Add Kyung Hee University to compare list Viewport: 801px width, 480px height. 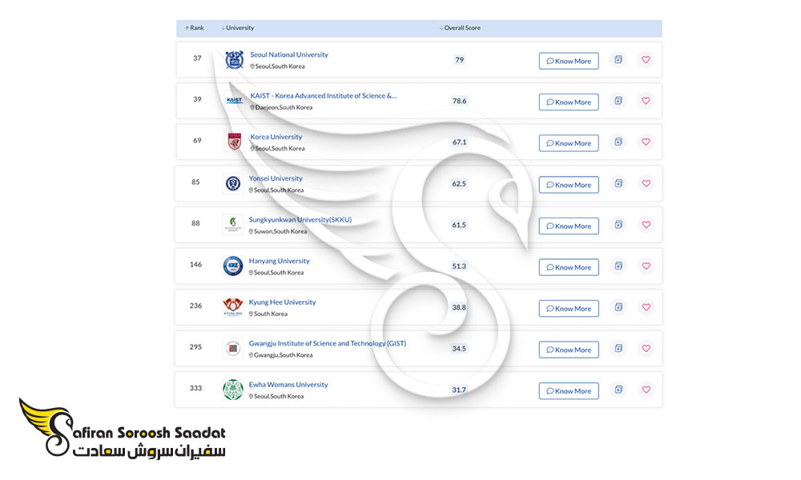[618, 307]
